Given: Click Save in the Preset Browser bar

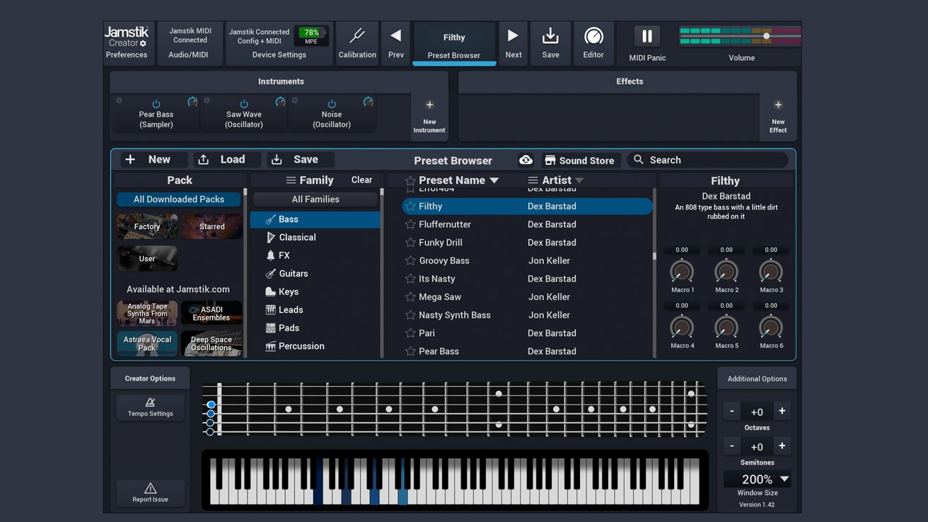Looking at the screenshot, I should [x=301, y=160].
